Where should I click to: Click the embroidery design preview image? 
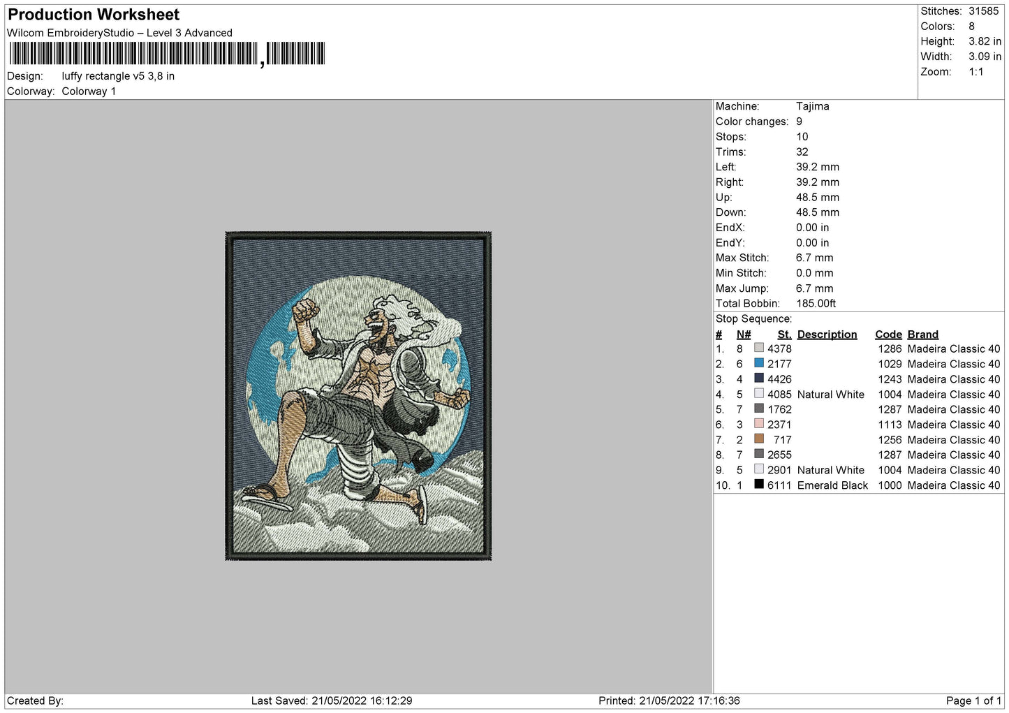tap(358, 396)
